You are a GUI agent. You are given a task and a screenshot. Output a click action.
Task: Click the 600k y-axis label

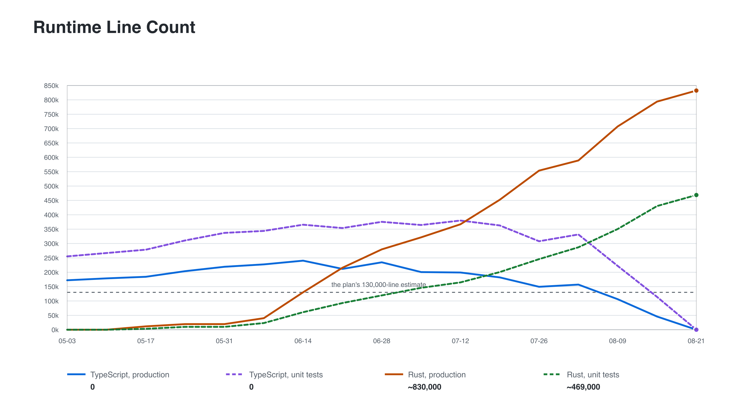coord(51,157)
